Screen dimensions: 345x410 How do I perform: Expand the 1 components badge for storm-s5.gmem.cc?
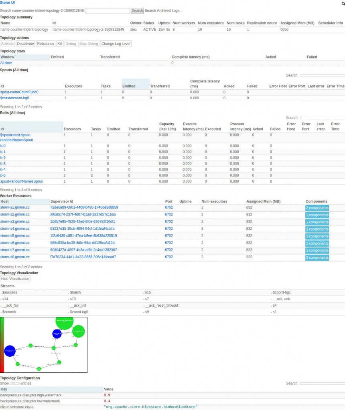[317, 236]
